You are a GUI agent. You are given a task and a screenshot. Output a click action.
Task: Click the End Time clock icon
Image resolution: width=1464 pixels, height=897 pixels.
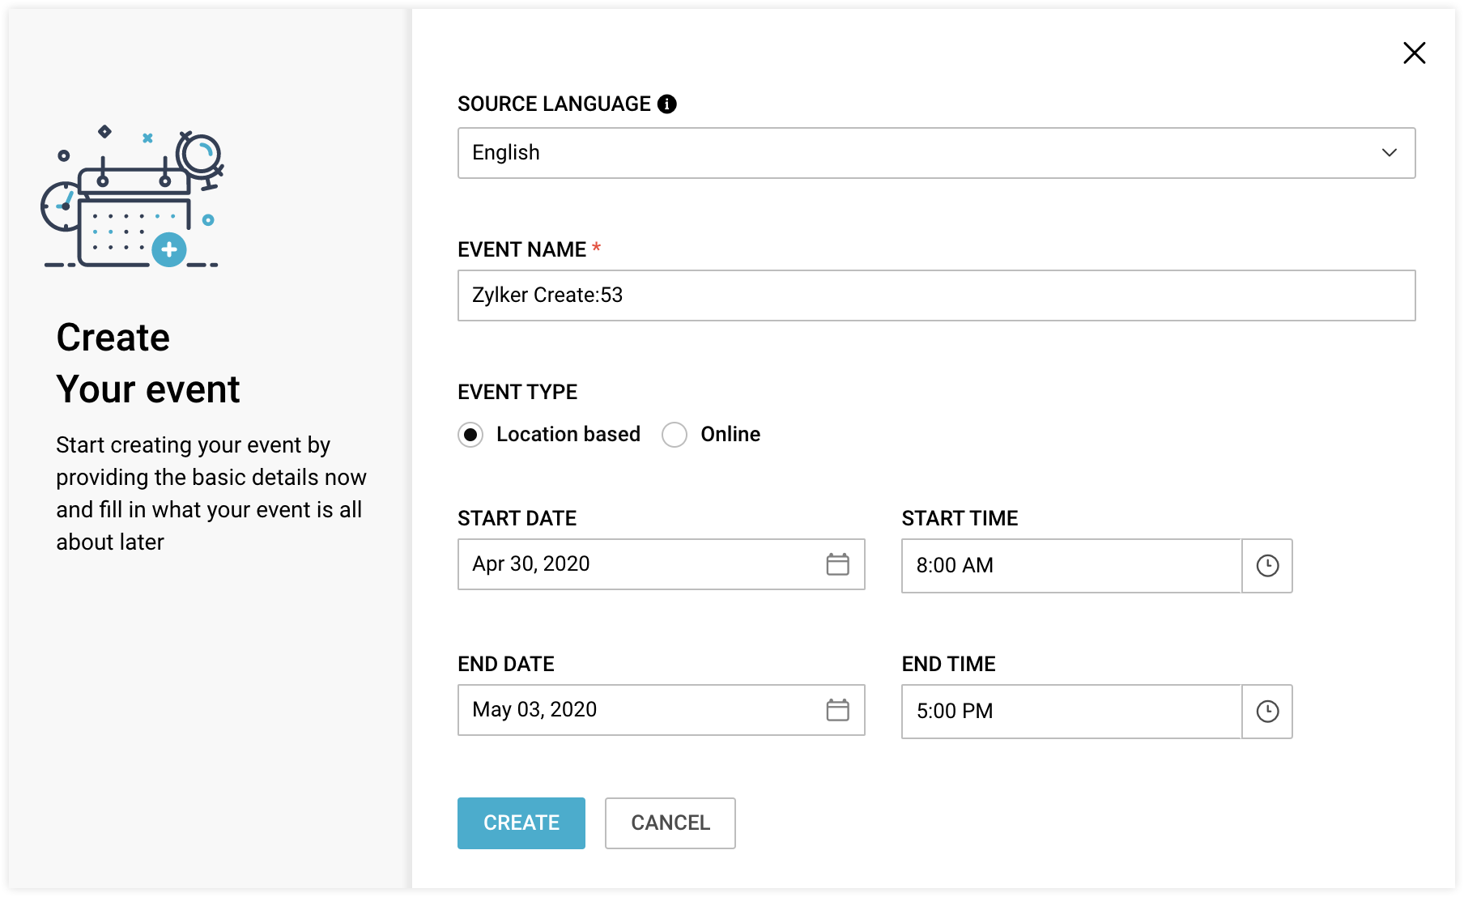[x=1267, y=712]
